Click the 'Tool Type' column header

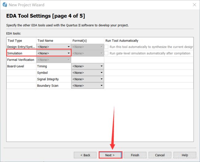pyautogui.click(x=21, y=40)
